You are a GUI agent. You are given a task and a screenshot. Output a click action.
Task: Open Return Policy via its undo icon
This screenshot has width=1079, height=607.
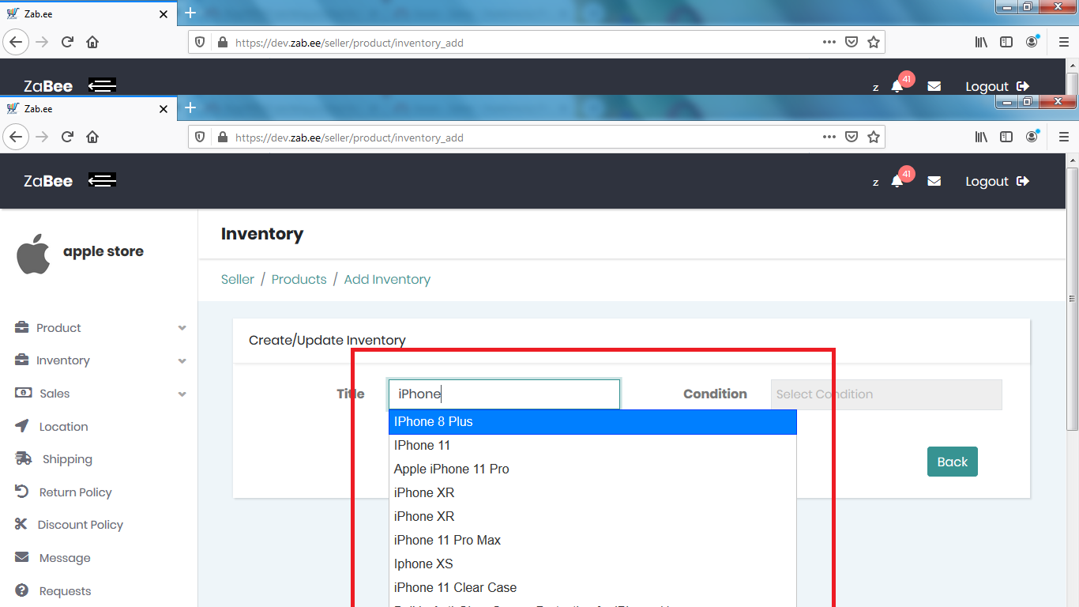click(22, 492)
